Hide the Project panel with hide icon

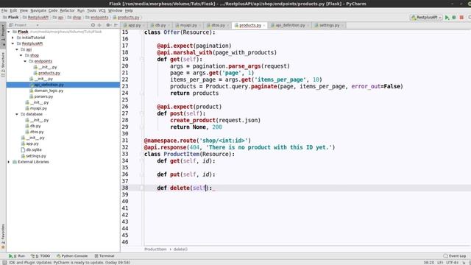(116, 25)
